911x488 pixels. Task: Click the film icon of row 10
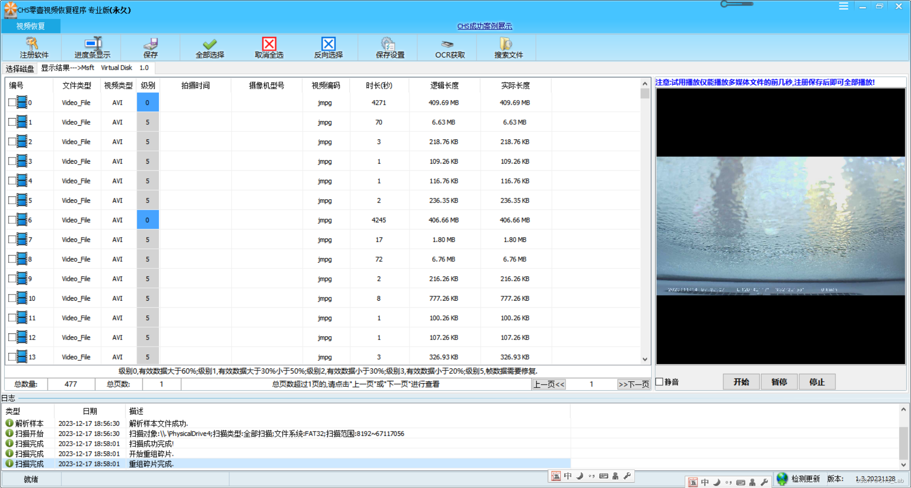tap(22, 298)
